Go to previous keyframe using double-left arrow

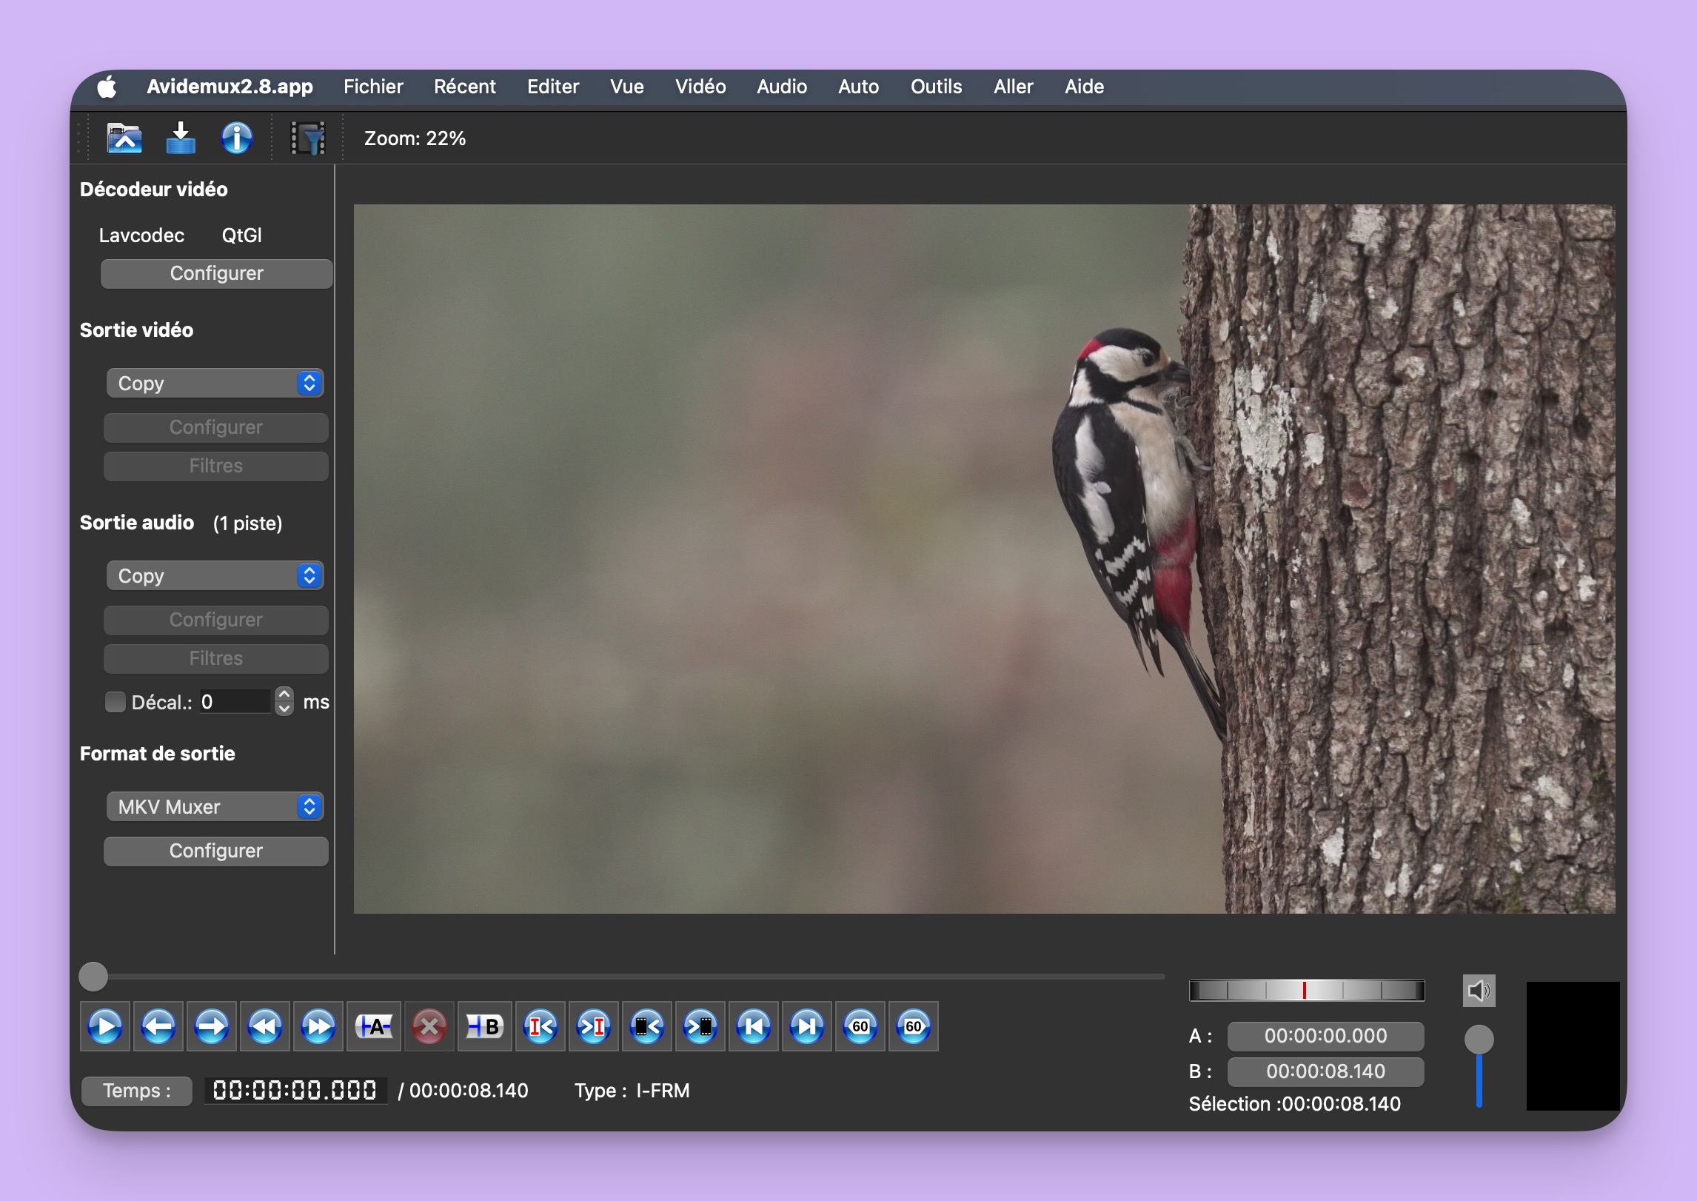265,1026
